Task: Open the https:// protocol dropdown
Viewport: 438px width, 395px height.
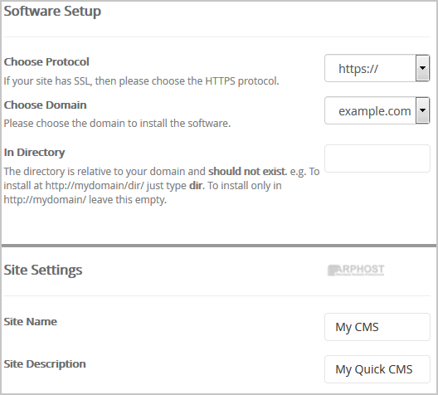Action: pyautogui.click(x=377, y=68)
